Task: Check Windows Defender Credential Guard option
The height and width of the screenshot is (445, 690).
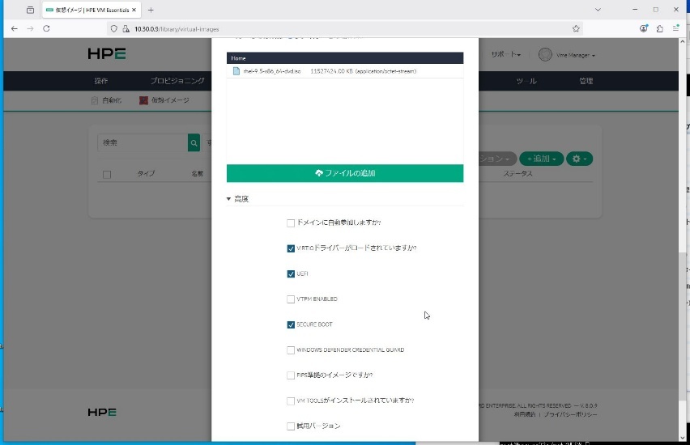Action: coord(291,350)
